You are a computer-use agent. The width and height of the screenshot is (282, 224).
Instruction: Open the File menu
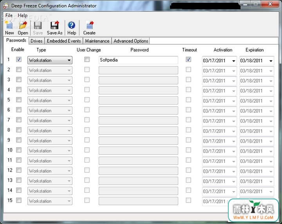tap(9, 15)
